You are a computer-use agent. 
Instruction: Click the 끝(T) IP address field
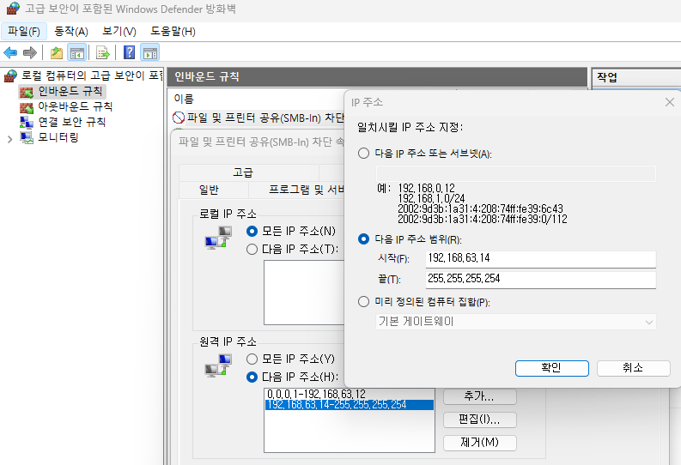(x=541, y=279)
